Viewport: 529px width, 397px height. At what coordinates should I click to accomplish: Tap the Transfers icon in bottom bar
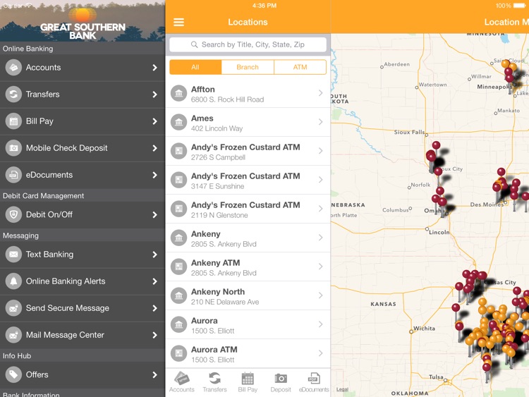[x=214, y=378]
